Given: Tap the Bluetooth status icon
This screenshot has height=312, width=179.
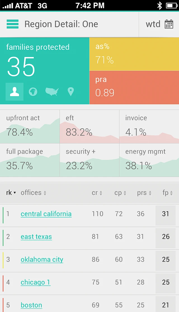Looking at the screenshot, I should (x=160, y=5).
